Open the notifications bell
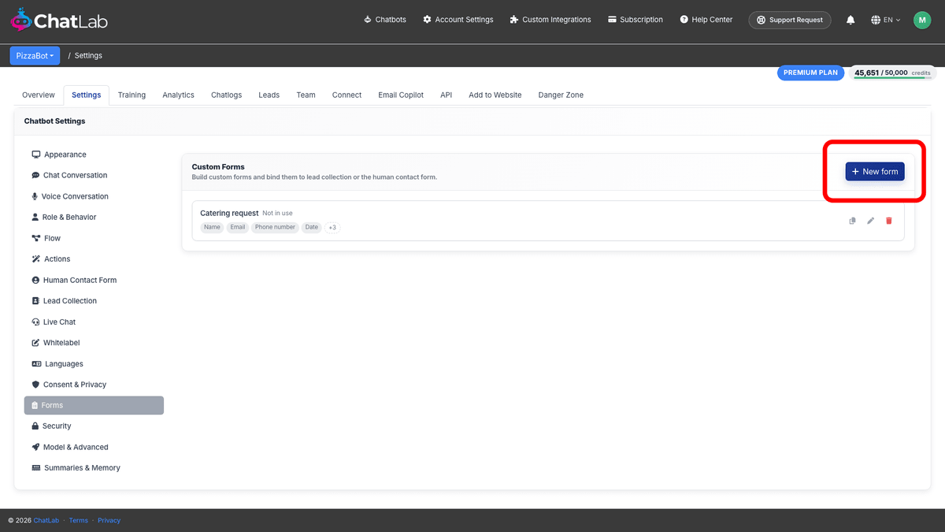The height and width of the screenshot is (532, 945). click(850, 20)
